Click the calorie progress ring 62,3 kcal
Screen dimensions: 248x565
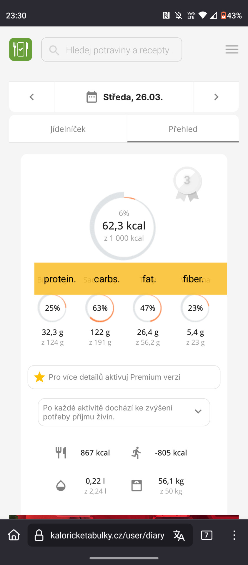click(x=123, y=226)
